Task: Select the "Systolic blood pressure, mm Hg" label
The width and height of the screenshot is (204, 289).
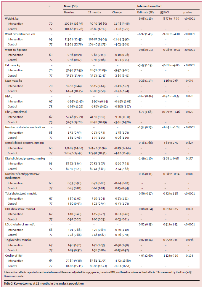Action: click(x=25, y=143)
